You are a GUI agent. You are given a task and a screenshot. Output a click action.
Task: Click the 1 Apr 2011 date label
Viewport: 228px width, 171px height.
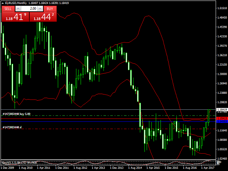click(44, 168)
